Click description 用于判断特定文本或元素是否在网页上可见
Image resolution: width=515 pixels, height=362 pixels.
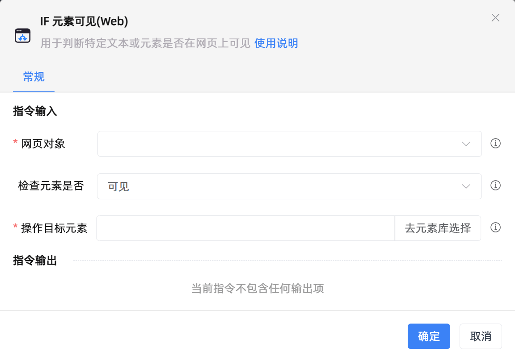pyautogui.click(x=145, y=43)
